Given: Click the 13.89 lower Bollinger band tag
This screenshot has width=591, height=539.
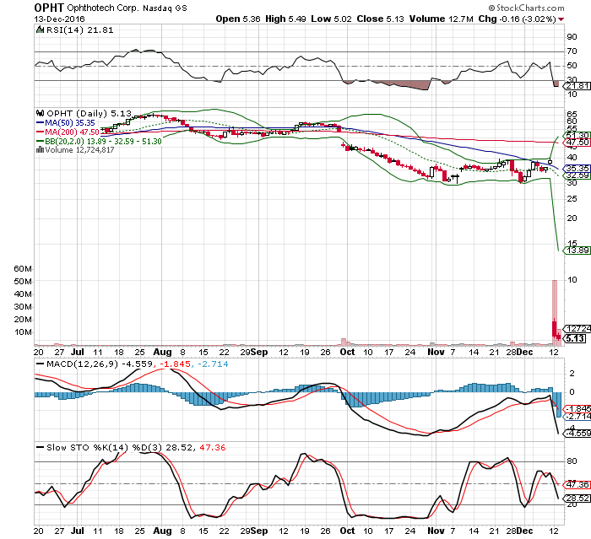Looking at the screenshot, I should [576, 251].
